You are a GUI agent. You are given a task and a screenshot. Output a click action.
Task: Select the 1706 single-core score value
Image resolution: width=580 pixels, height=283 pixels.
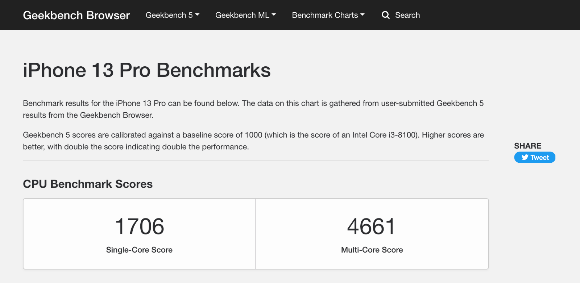click(140, 226)
